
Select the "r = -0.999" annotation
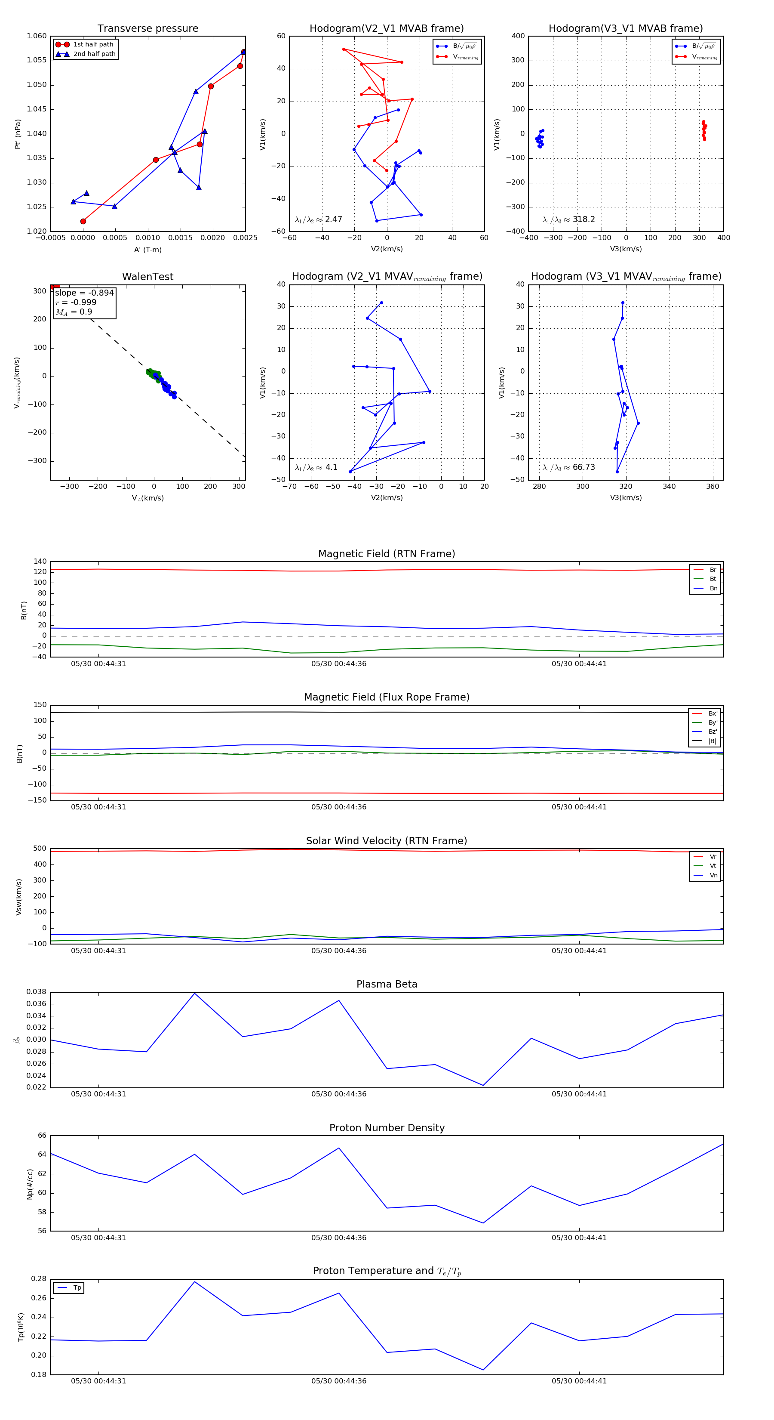(76, 302)
